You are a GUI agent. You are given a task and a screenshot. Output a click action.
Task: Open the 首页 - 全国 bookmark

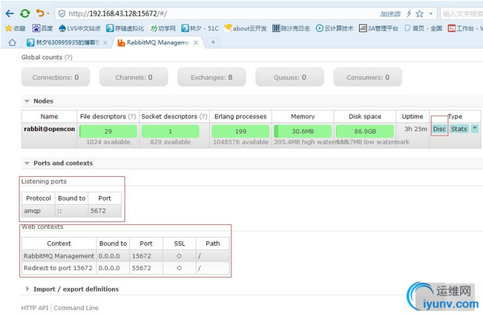point(423,29)
